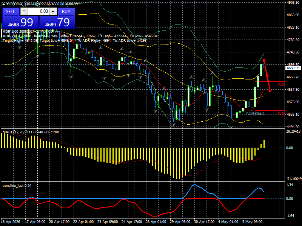Toggle one-click trading panel triangle beside GOLD,H4
302x226 pixels.
click(3, 4)
